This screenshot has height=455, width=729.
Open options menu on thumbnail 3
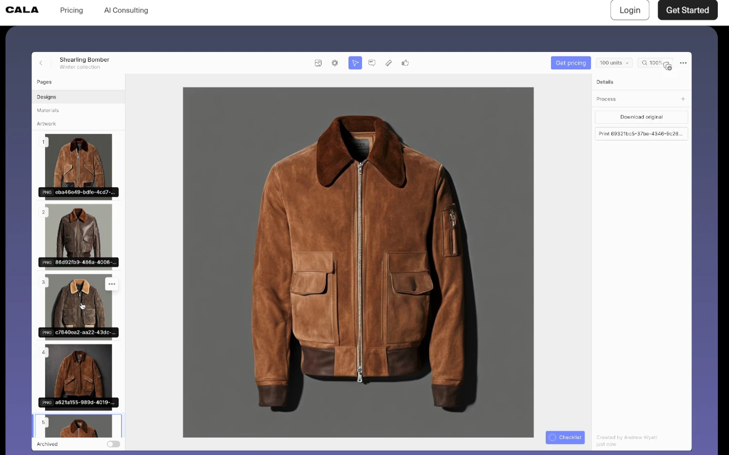(112, 284)
